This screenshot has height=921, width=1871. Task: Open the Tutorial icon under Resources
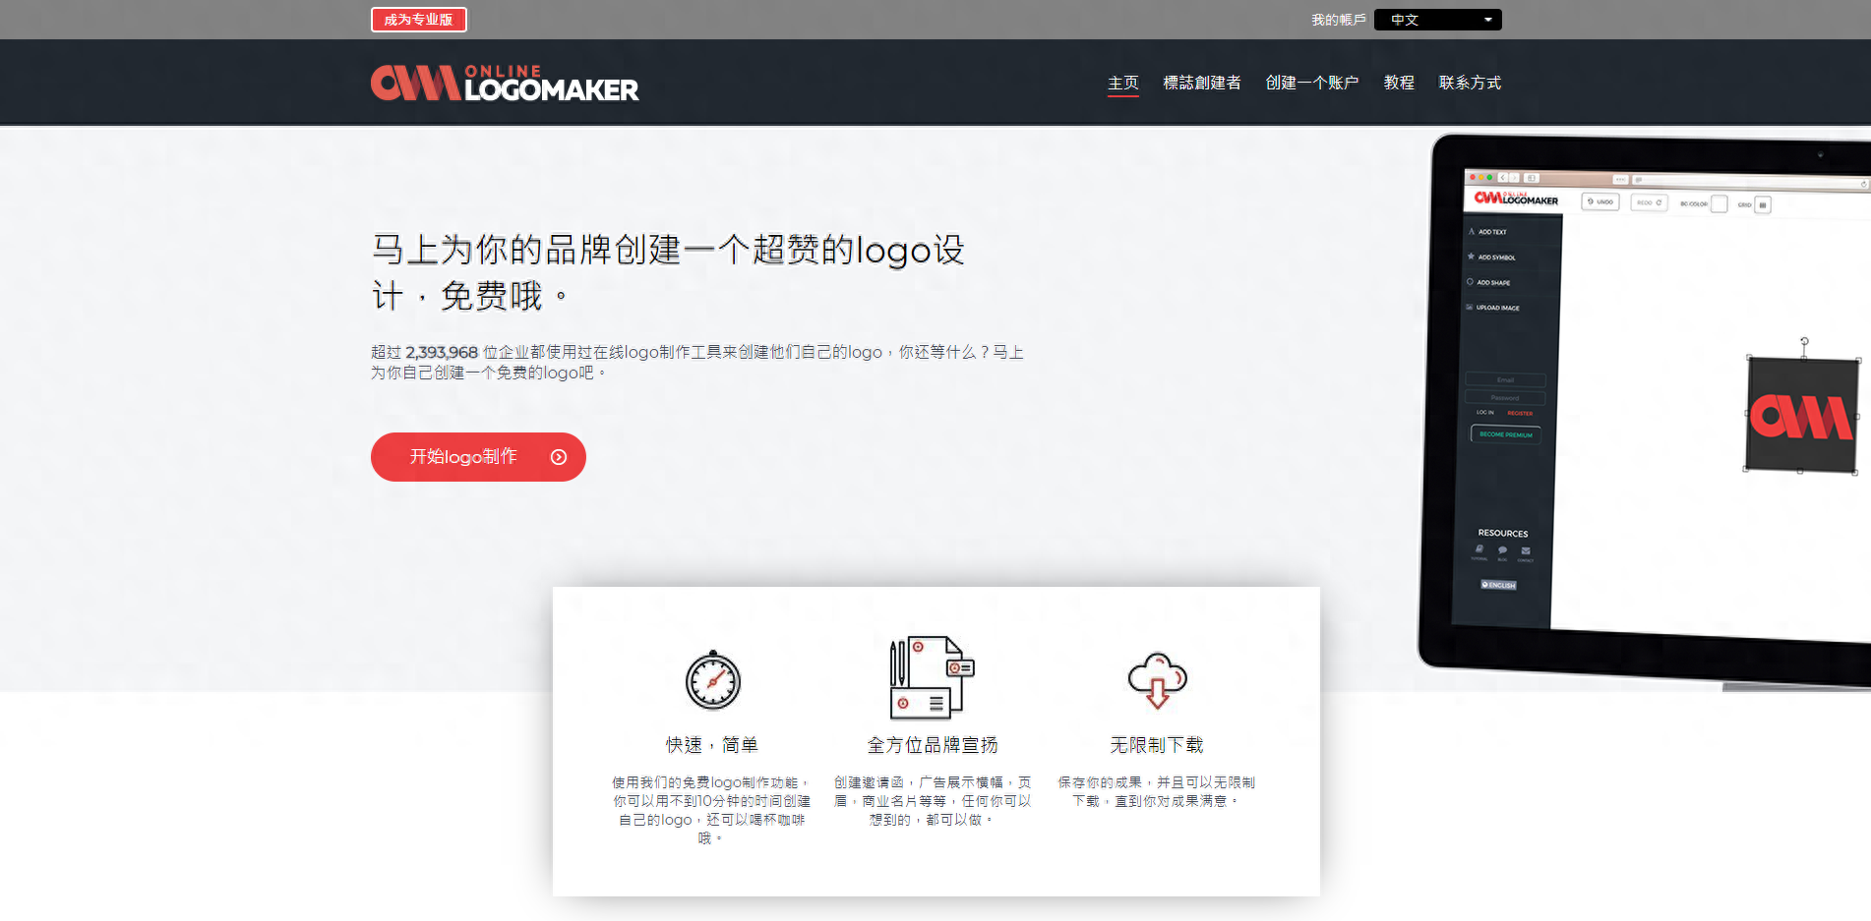(1478, 551)
